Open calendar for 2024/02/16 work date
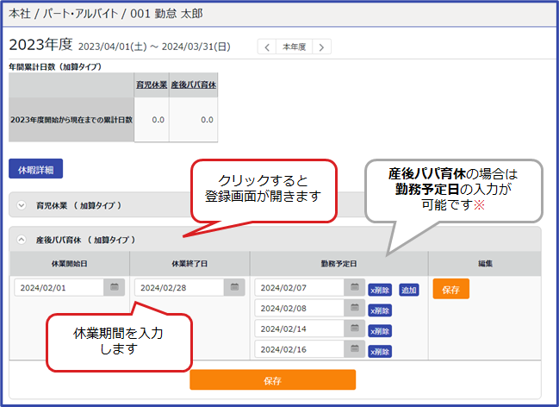559x407 pixels. [x=355, y=351]
